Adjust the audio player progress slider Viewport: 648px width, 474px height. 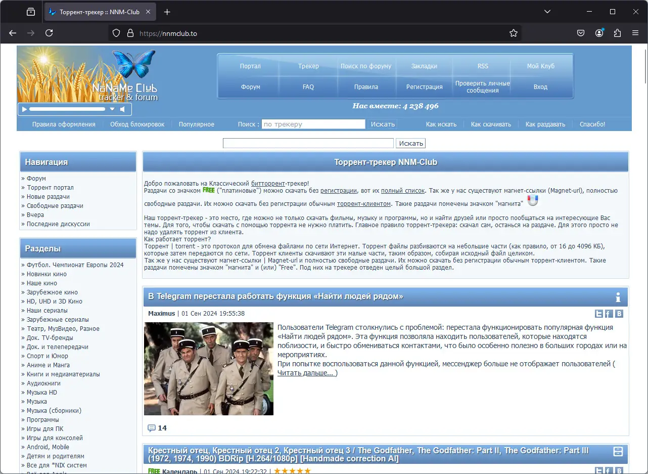click(x=67, y=109)
